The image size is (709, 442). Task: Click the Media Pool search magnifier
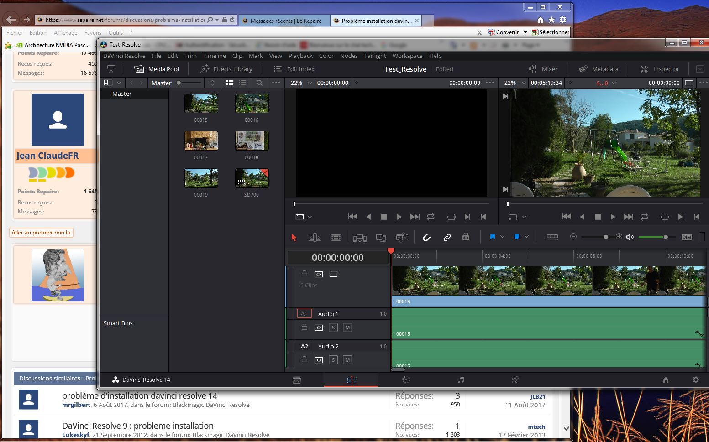click(x=259, y=83)
